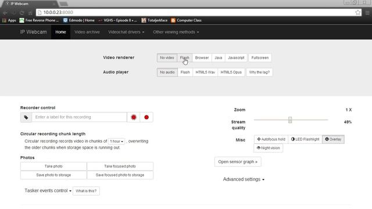The image size is (372, 209).
Task: Toggle Night vision
Action: click(269, 148)
